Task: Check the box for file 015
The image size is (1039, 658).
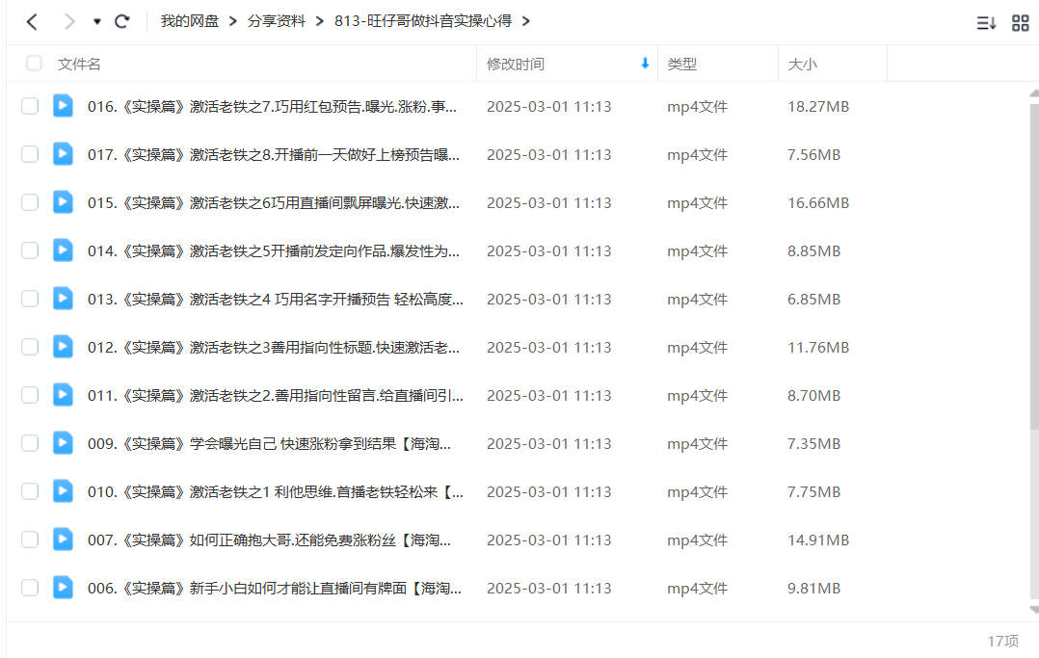Action: point(30,202)
